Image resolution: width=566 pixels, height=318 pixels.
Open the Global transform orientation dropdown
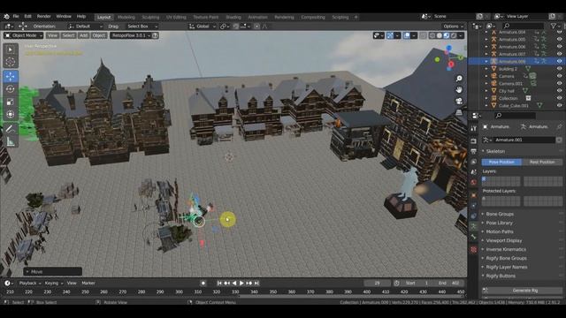(x=203, y=26)
